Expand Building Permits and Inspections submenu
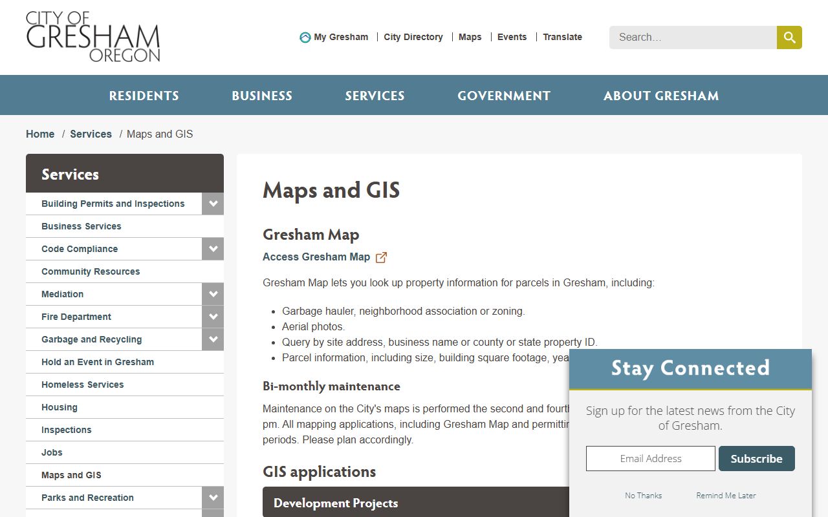828x517 pixels. point(213,204)
